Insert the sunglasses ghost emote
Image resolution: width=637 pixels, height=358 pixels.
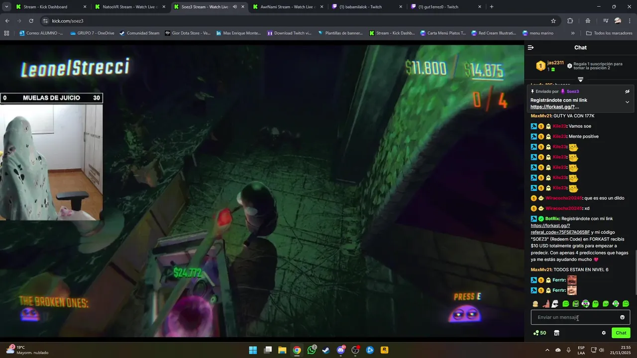[555, 304]
